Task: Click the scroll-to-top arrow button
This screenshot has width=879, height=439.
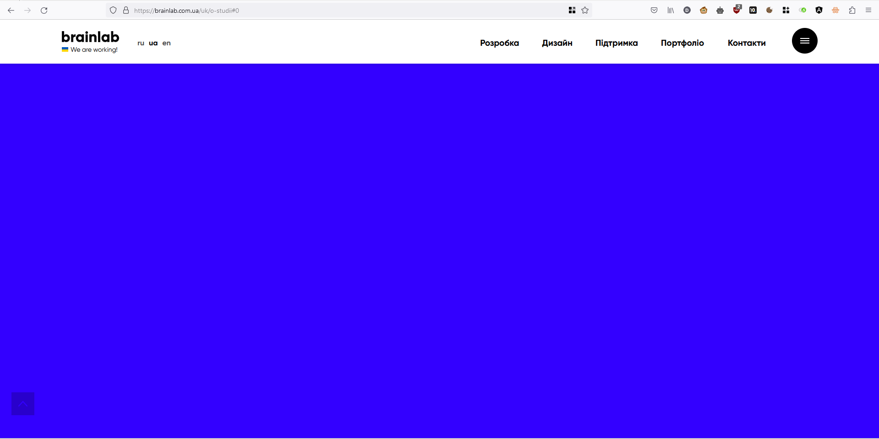Action: (x=23, y=404)
